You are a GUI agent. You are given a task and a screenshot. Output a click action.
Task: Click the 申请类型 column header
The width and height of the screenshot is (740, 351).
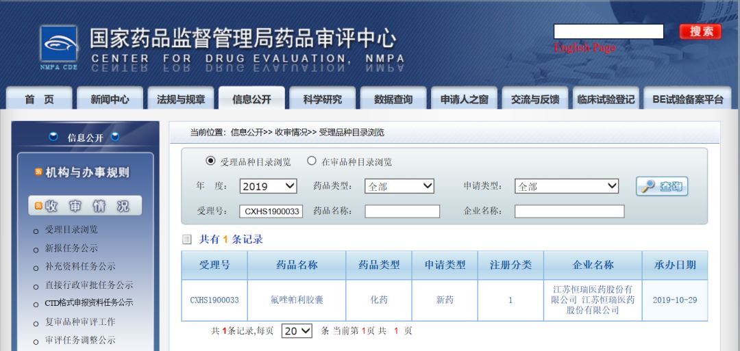(445, 265)
